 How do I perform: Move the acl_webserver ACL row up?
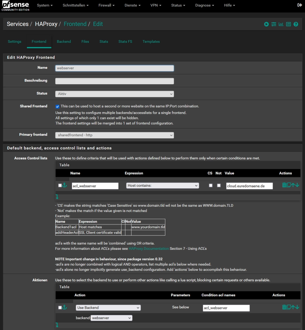pyautogui.click(x=293, y=185)
